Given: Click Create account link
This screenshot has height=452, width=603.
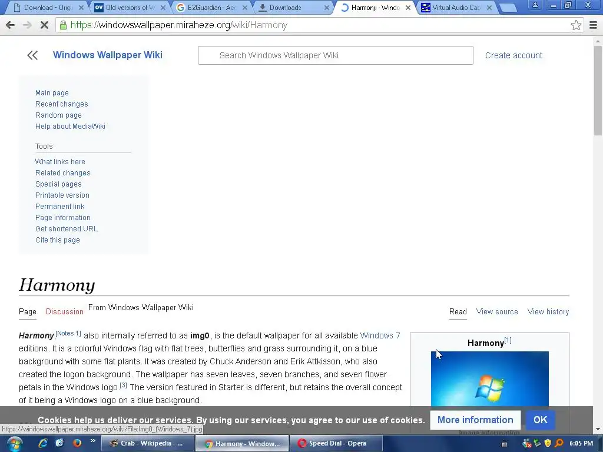Looking at the screenshot, I should 513,55.
